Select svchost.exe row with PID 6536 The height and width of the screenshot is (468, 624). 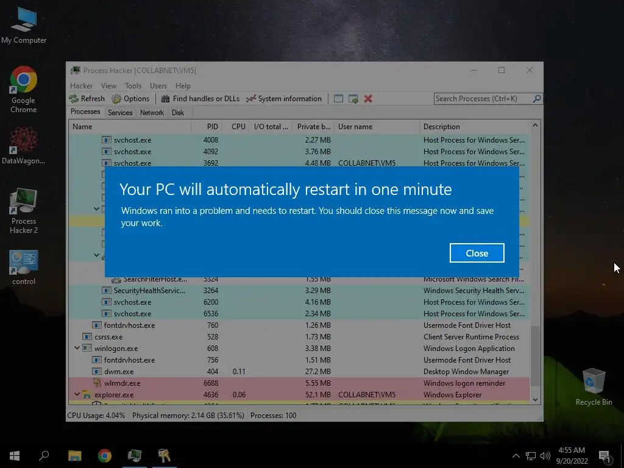[x=299, y=314]
